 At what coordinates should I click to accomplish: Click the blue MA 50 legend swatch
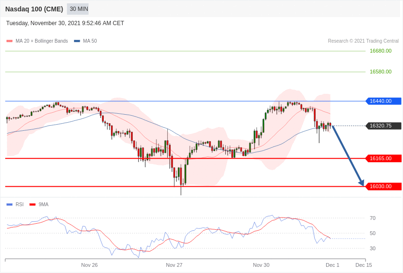coord(77,41)
